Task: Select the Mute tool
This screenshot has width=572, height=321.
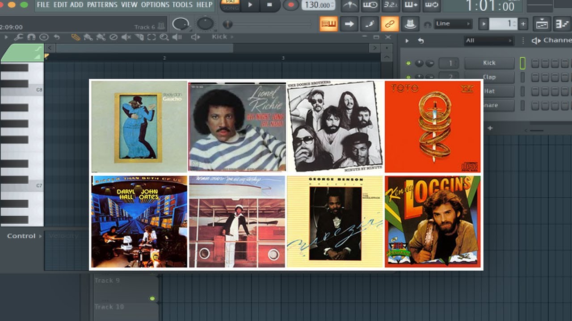Action: [126, 37]
